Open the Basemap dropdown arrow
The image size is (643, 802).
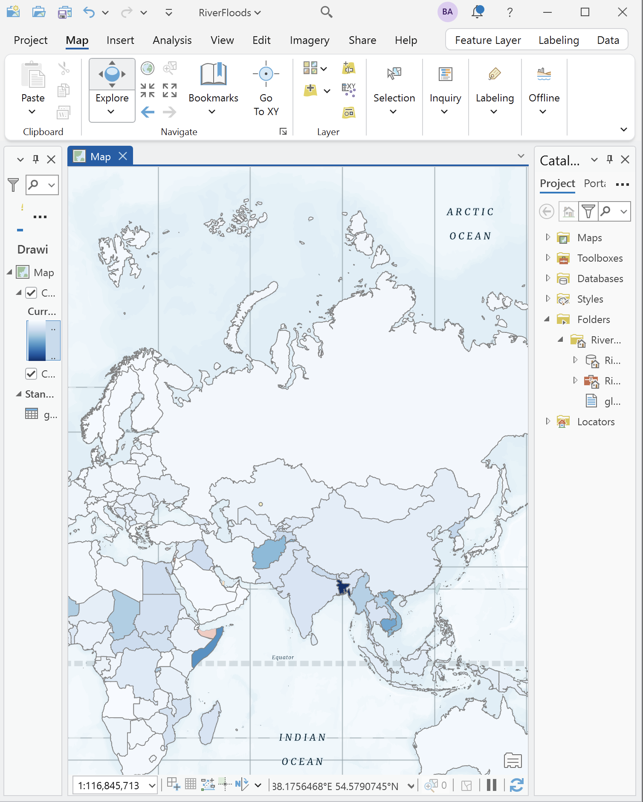click(x=324, y=69)
